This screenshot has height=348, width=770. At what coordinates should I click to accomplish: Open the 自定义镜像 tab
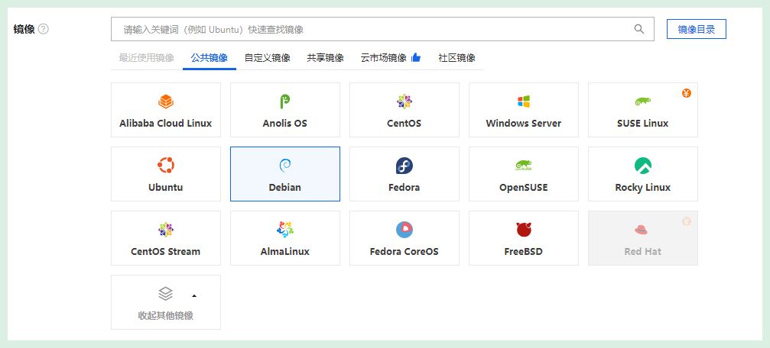tap(268, 58)
